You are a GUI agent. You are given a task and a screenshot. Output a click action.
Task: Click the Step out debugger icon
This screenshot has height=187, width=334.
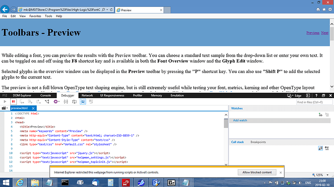38,101
